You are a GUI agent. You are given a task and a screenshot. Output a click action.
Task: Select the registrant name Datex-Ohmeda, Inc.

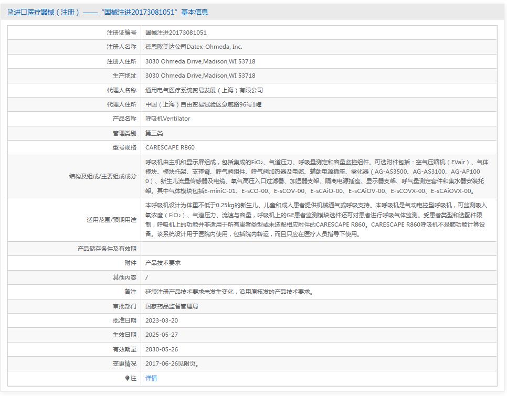pos(194,47)
